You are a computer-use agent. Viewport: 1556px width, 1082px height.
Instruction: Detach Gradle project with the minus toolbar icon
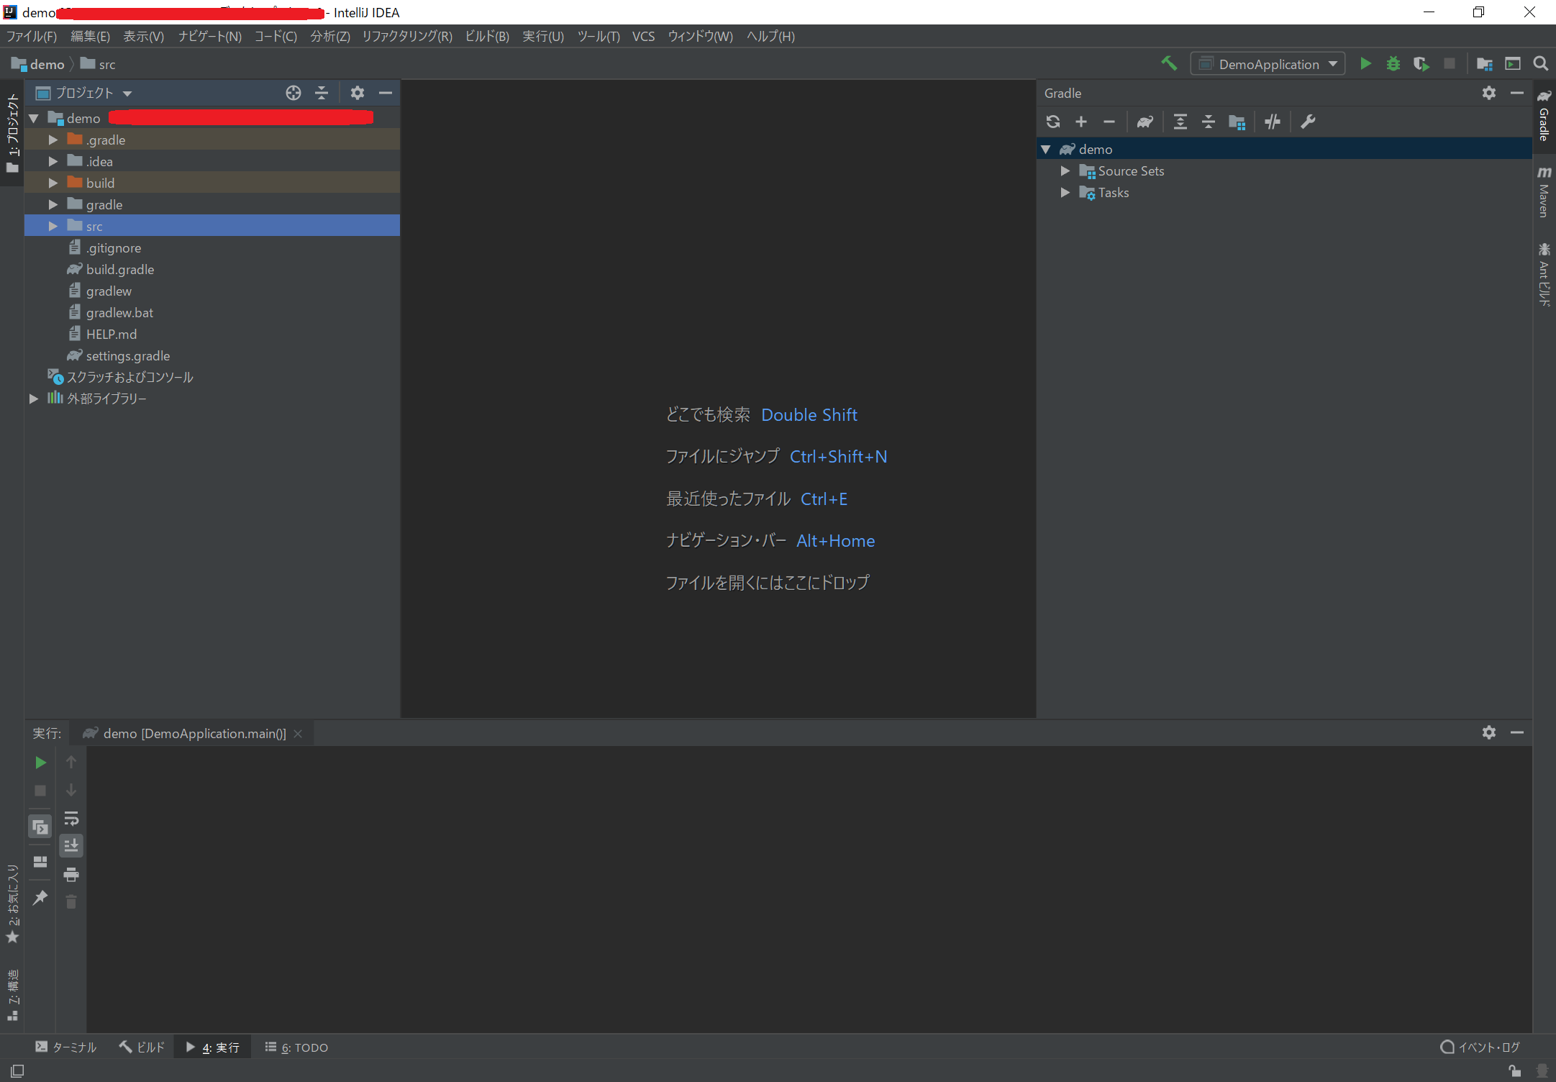1109,122
